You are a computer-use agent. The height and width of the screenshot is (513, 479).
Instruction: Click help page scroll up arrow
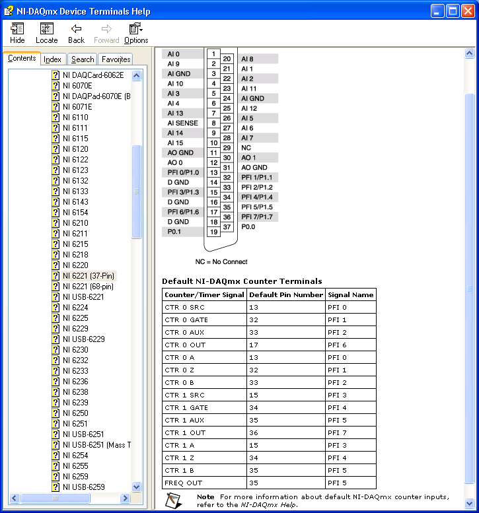[470, 53]
